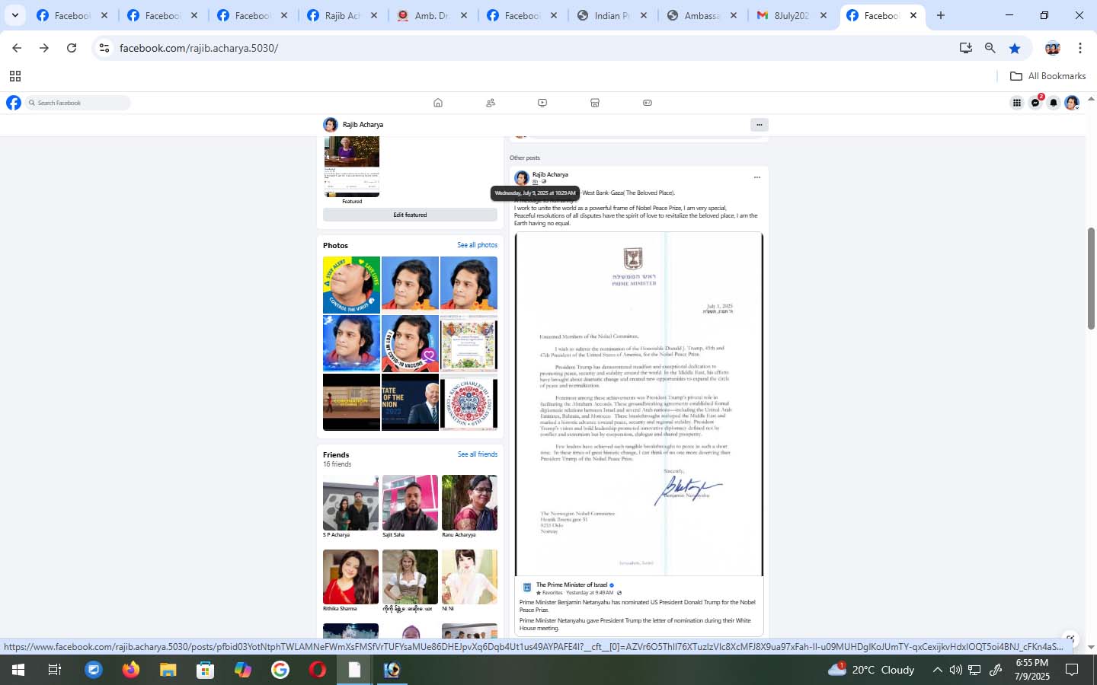Open zoom magnifier icon in address bar
1097x685 pixels.
point(990,48)
